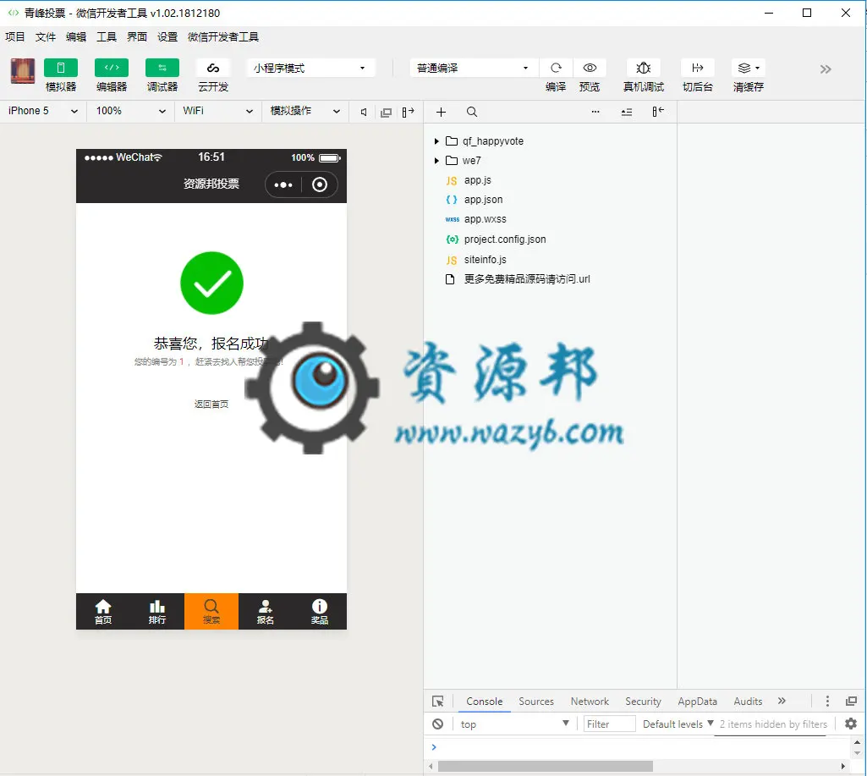Open devtools vertical dots menu
The width and height of the screenshot is (867, 776).
[827, 702]
